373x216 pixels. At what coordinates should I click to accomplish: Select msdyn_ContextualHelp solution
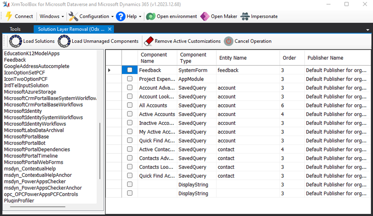coord(30,168)
